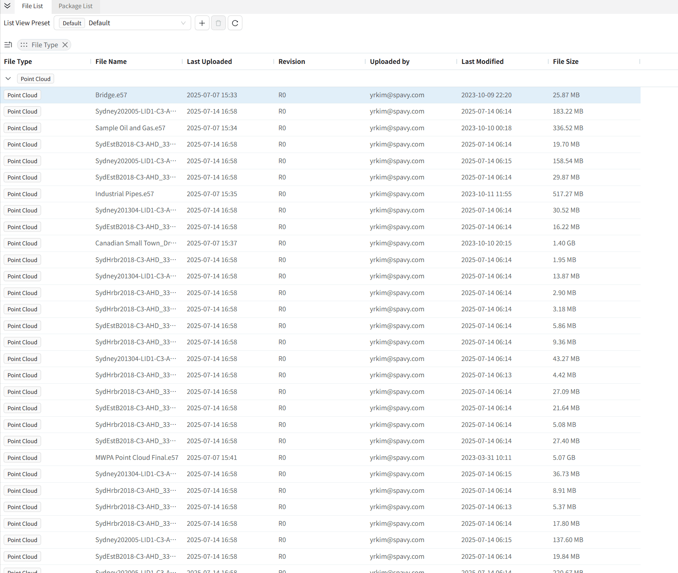Refresh the file list

tap(235, 23)
